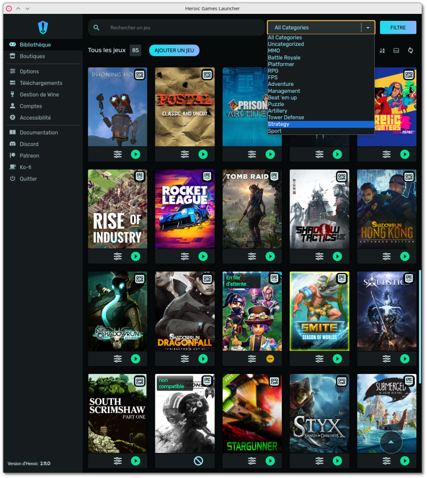Play Prison Architect
427x478 pixels.
(x=270, y=154)
